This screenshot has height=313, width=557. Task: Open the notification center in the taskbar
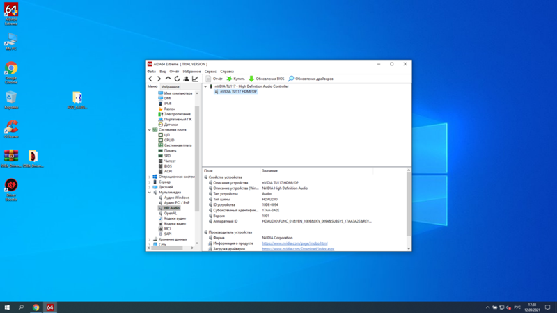pos(547,307)
